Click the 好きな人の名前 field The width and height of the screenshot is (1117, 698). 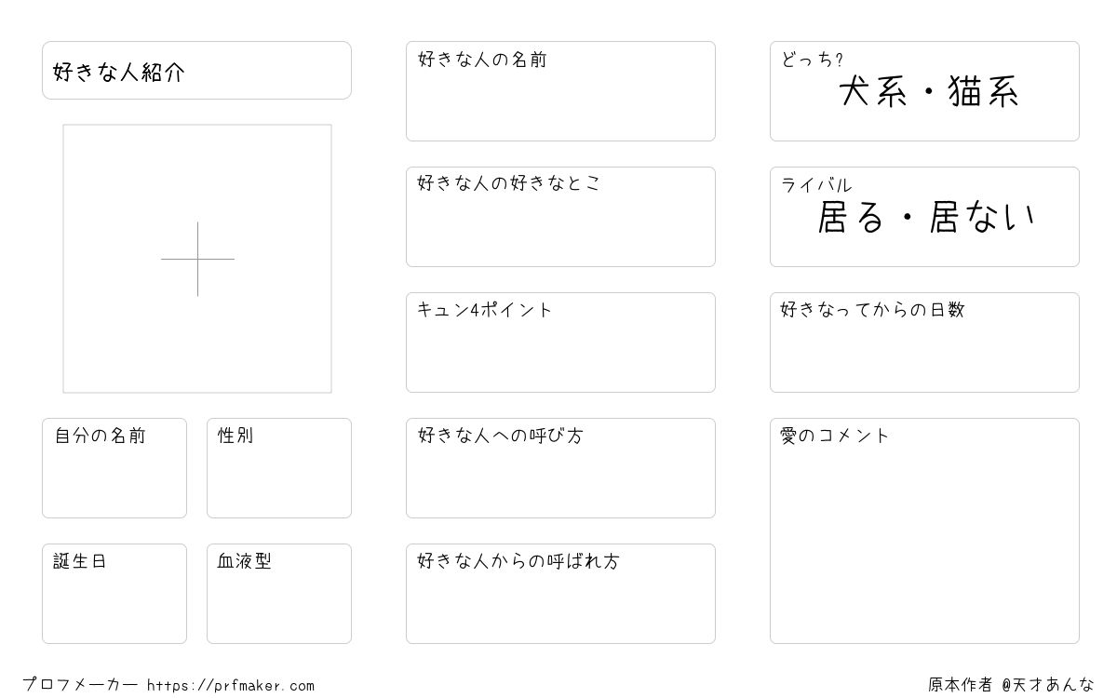[x=560, y=91]
